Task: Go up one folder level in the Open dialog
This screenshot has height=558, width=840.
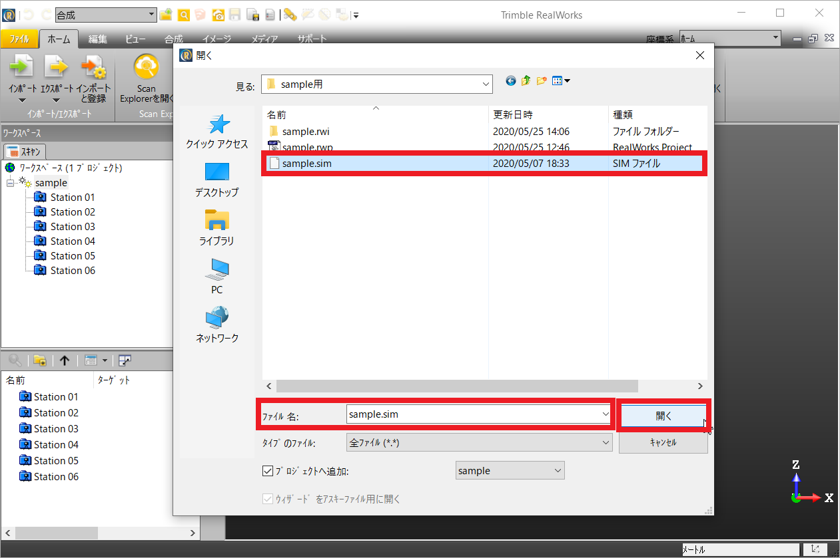Action: pos(526,81)
